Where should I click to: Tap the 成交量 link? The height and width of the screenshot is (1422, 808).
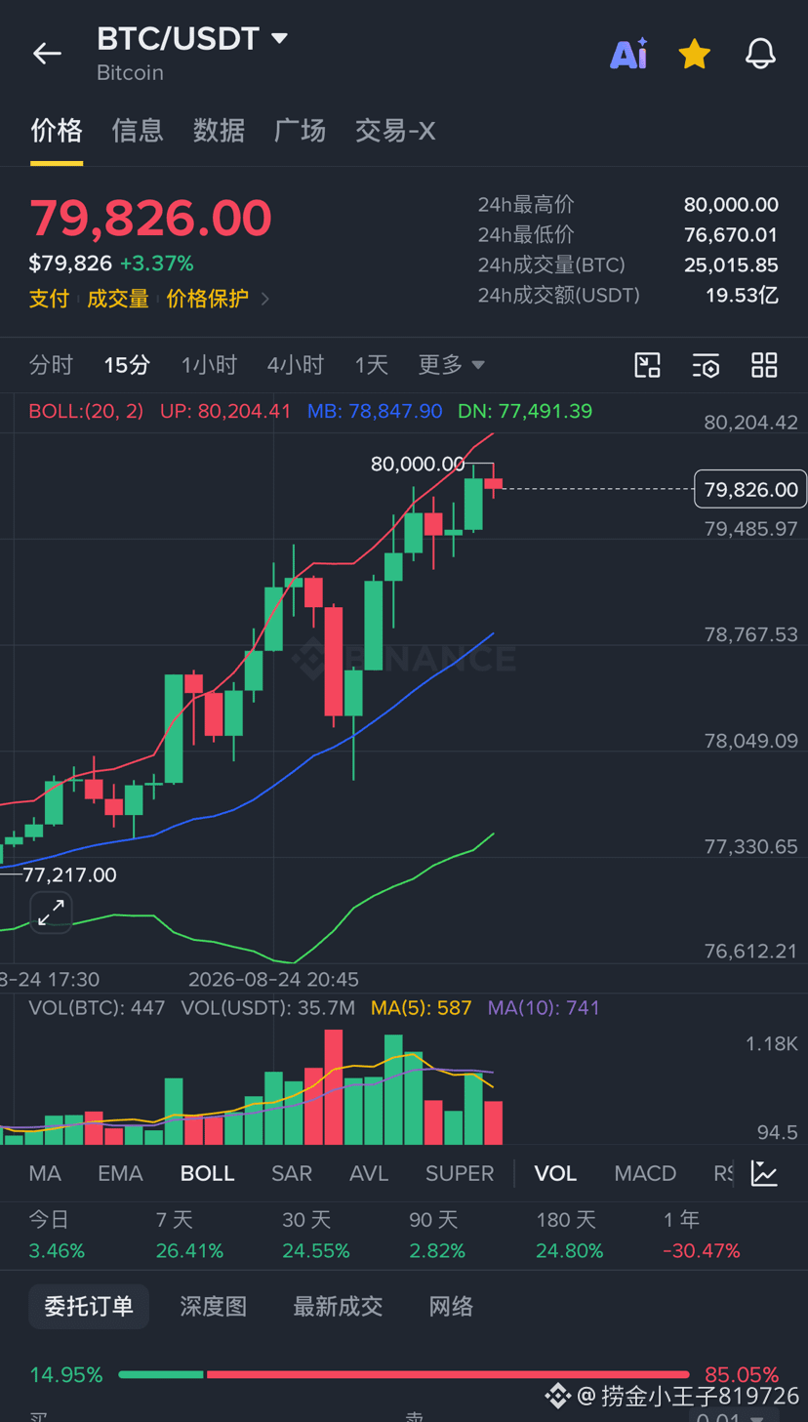tap(118, 299)
